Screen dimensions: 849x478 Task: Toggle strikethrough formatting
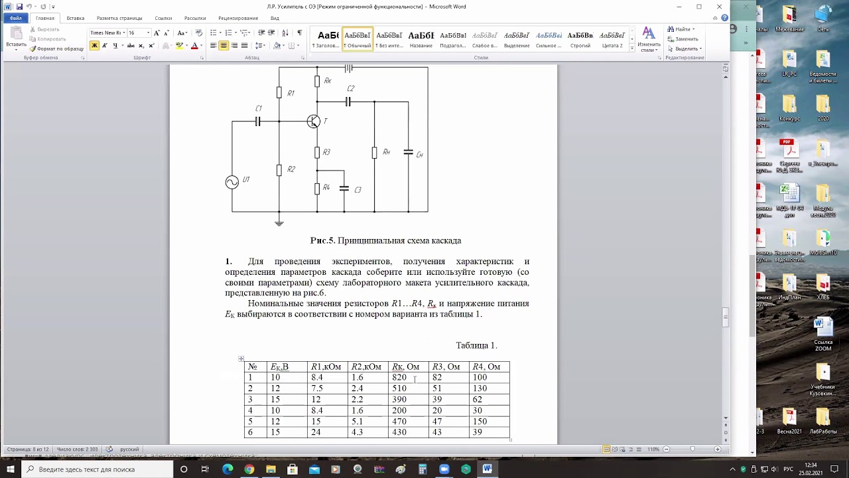coord(131,45)
